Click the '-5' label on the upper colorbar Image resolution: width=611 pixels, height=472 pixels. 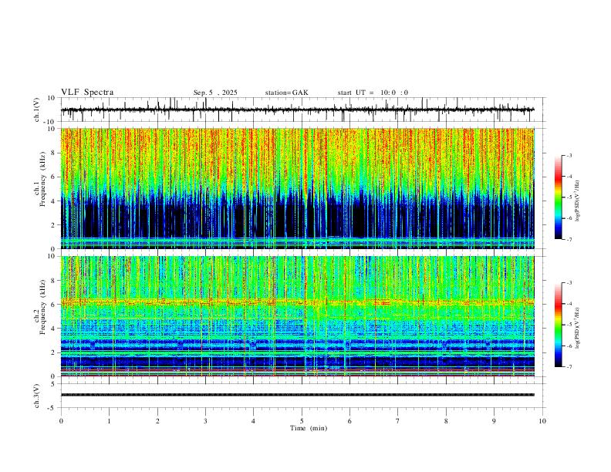[569, 197]
